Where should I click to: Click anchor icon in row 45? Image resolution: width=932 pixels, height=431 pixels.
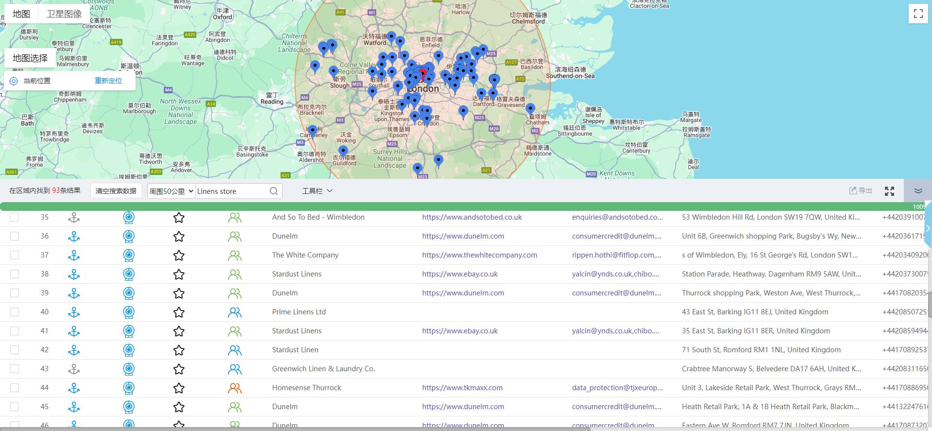pyautogui.click(x=74, y=407)
